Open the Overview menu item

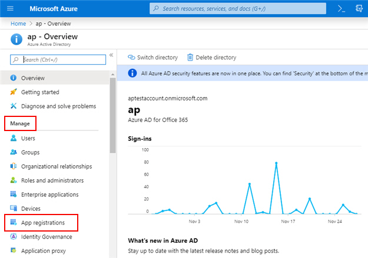click(x=55, y=78)
